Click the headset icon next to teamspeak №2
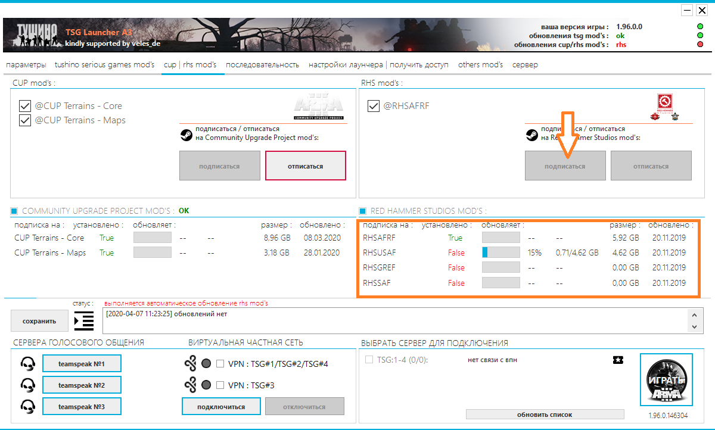The width and height of the screenshot is (715, 430). click(27, 385)
